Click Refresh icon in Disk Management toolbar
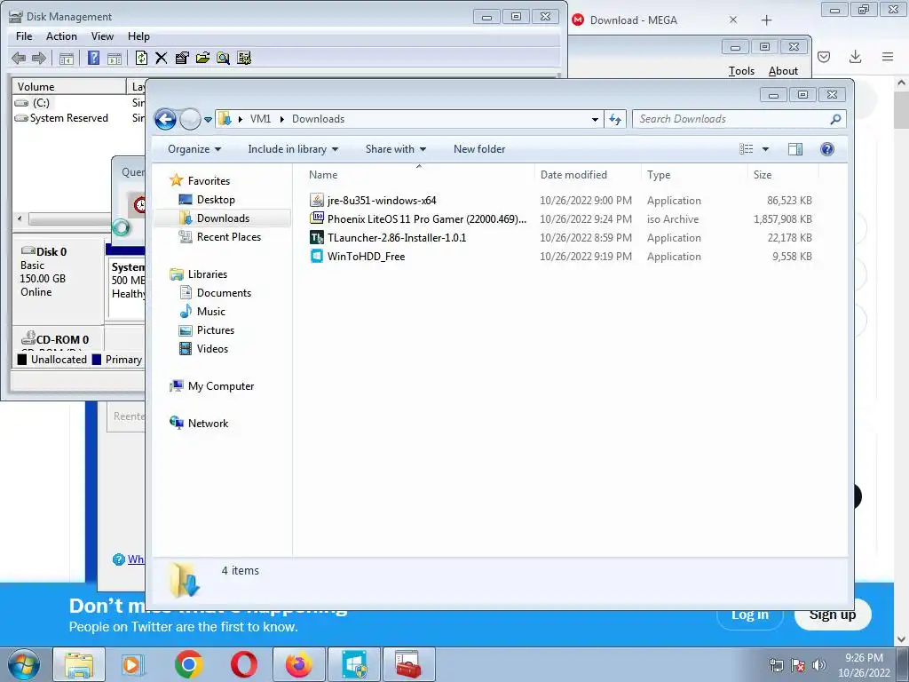This screenshot has width=909, height=682. [141, 58]
